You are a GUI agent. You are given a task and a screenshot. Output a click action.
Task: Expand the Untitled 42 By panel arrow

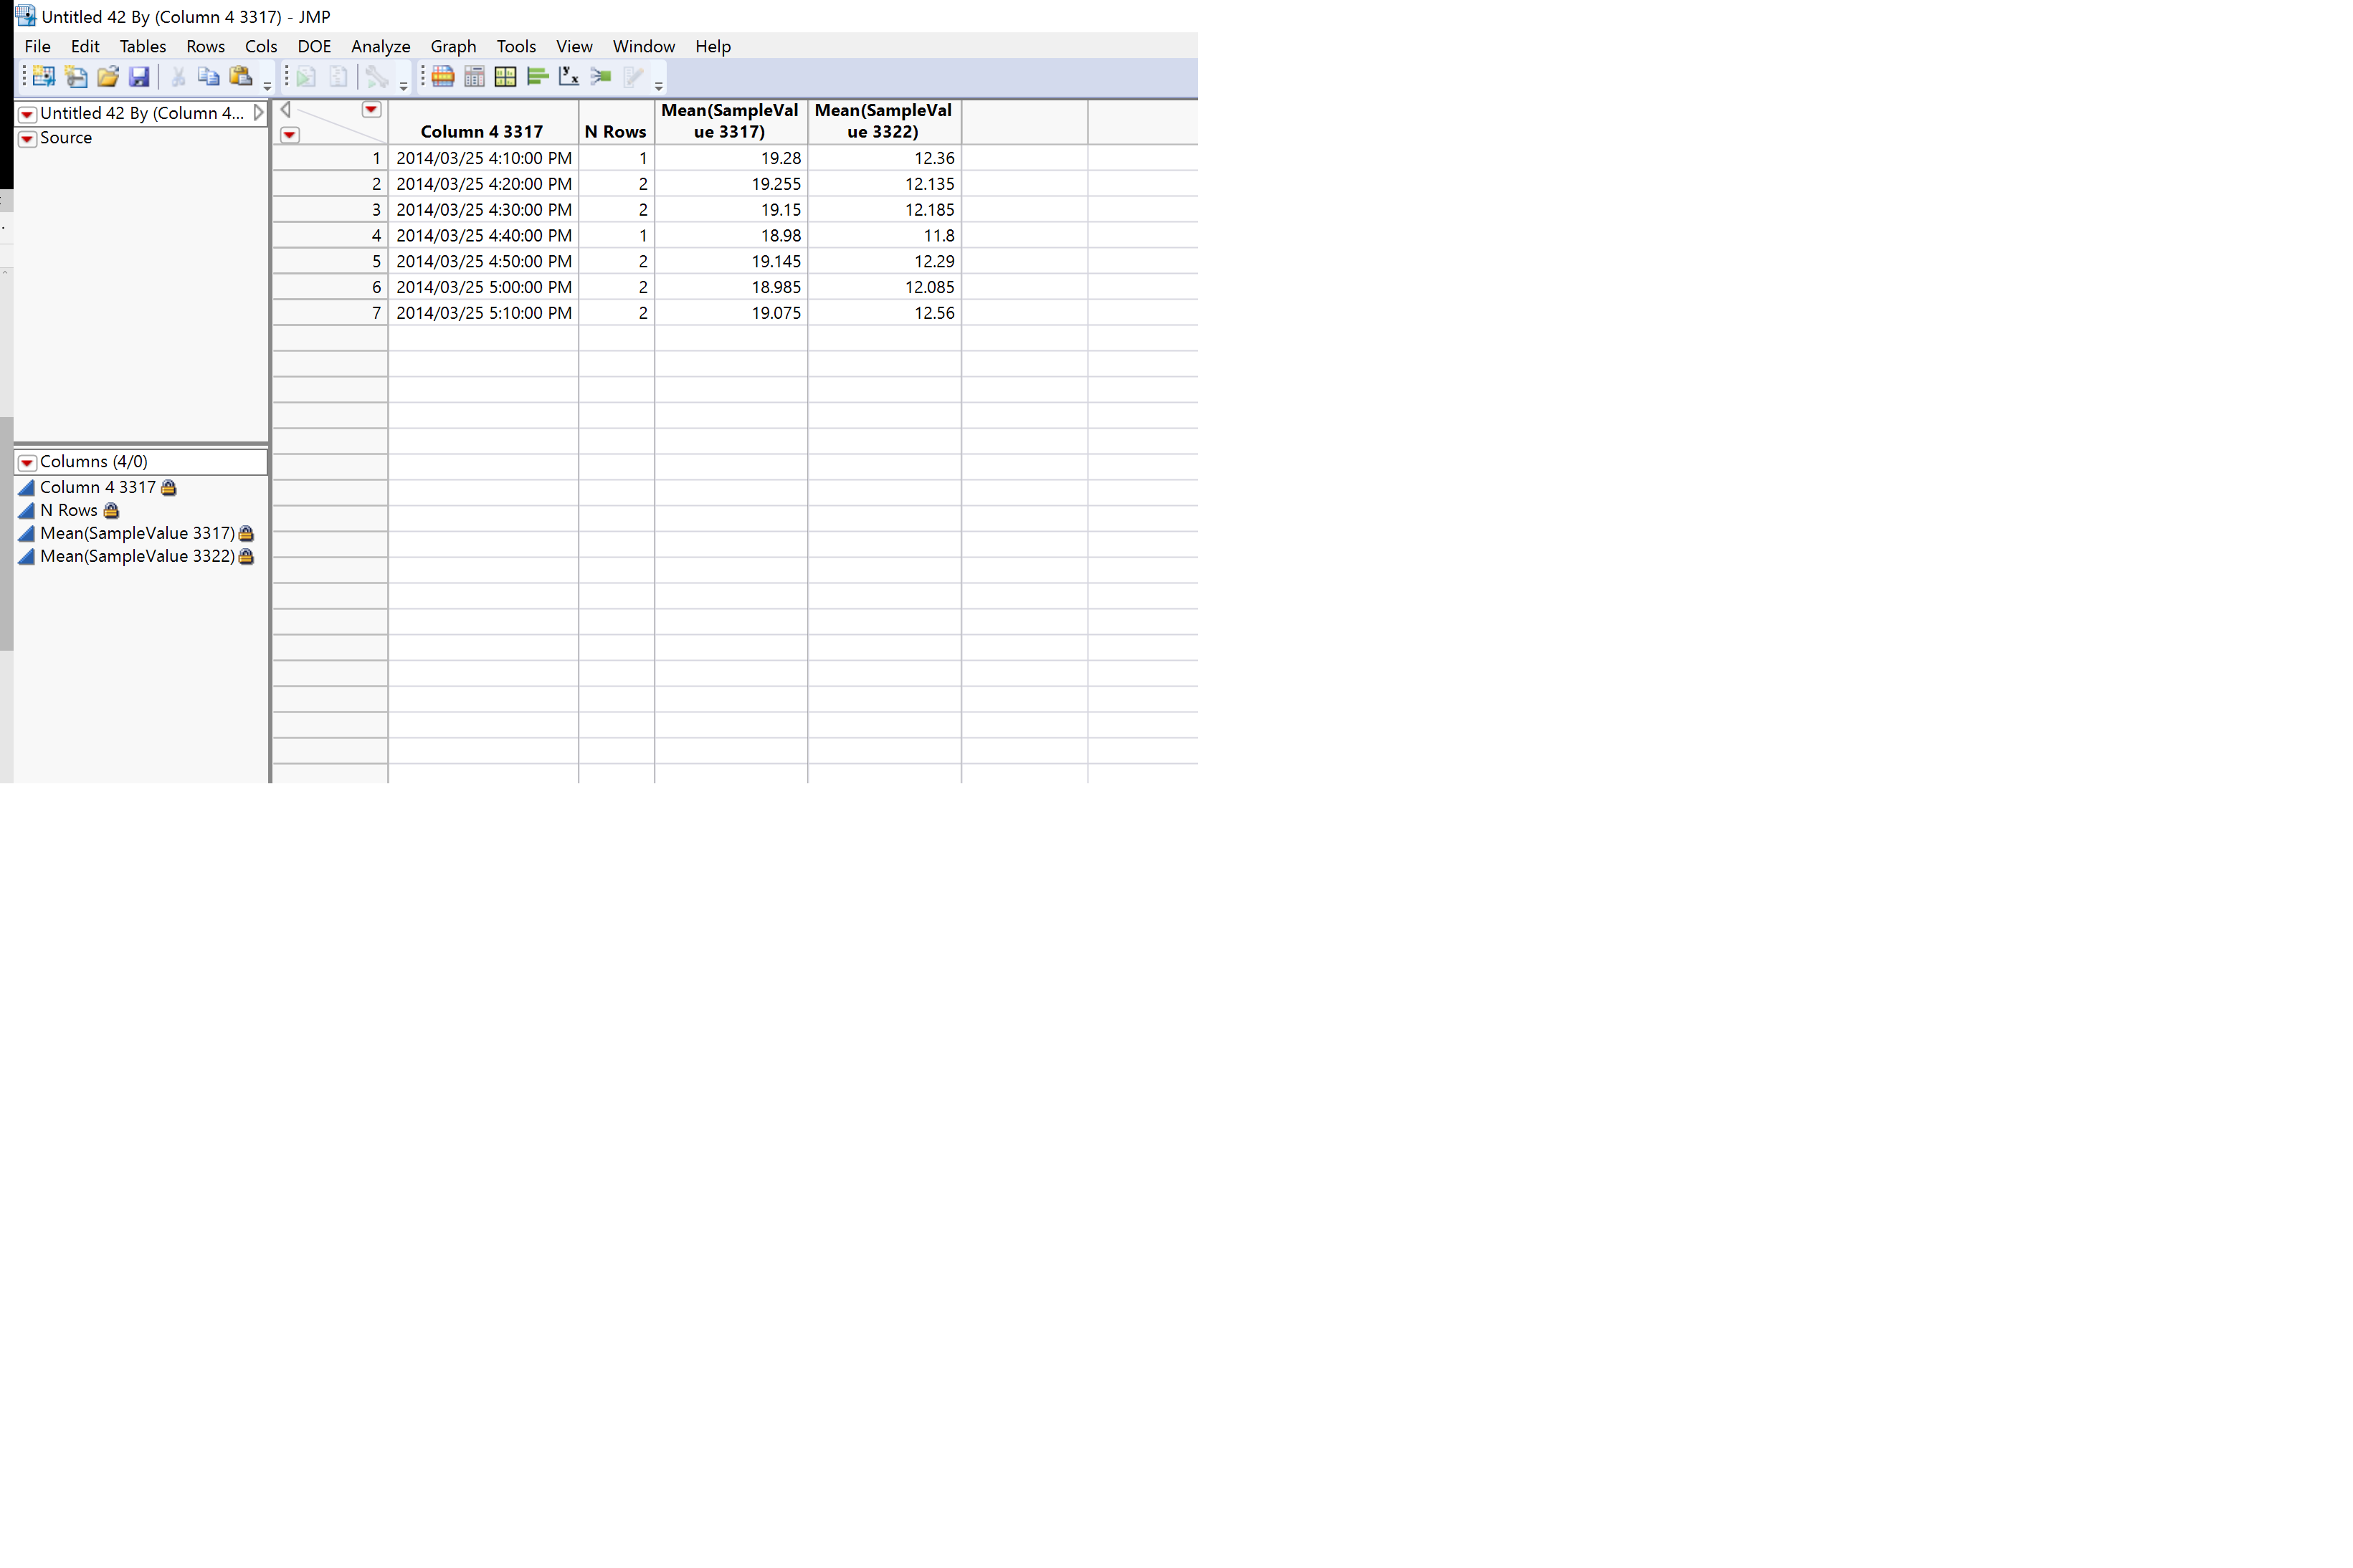(259, 112)
